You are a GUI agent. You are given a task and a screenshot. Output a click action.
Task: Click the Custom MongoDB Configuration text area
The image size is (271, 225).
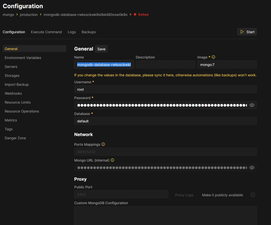(x=165, y=215)
